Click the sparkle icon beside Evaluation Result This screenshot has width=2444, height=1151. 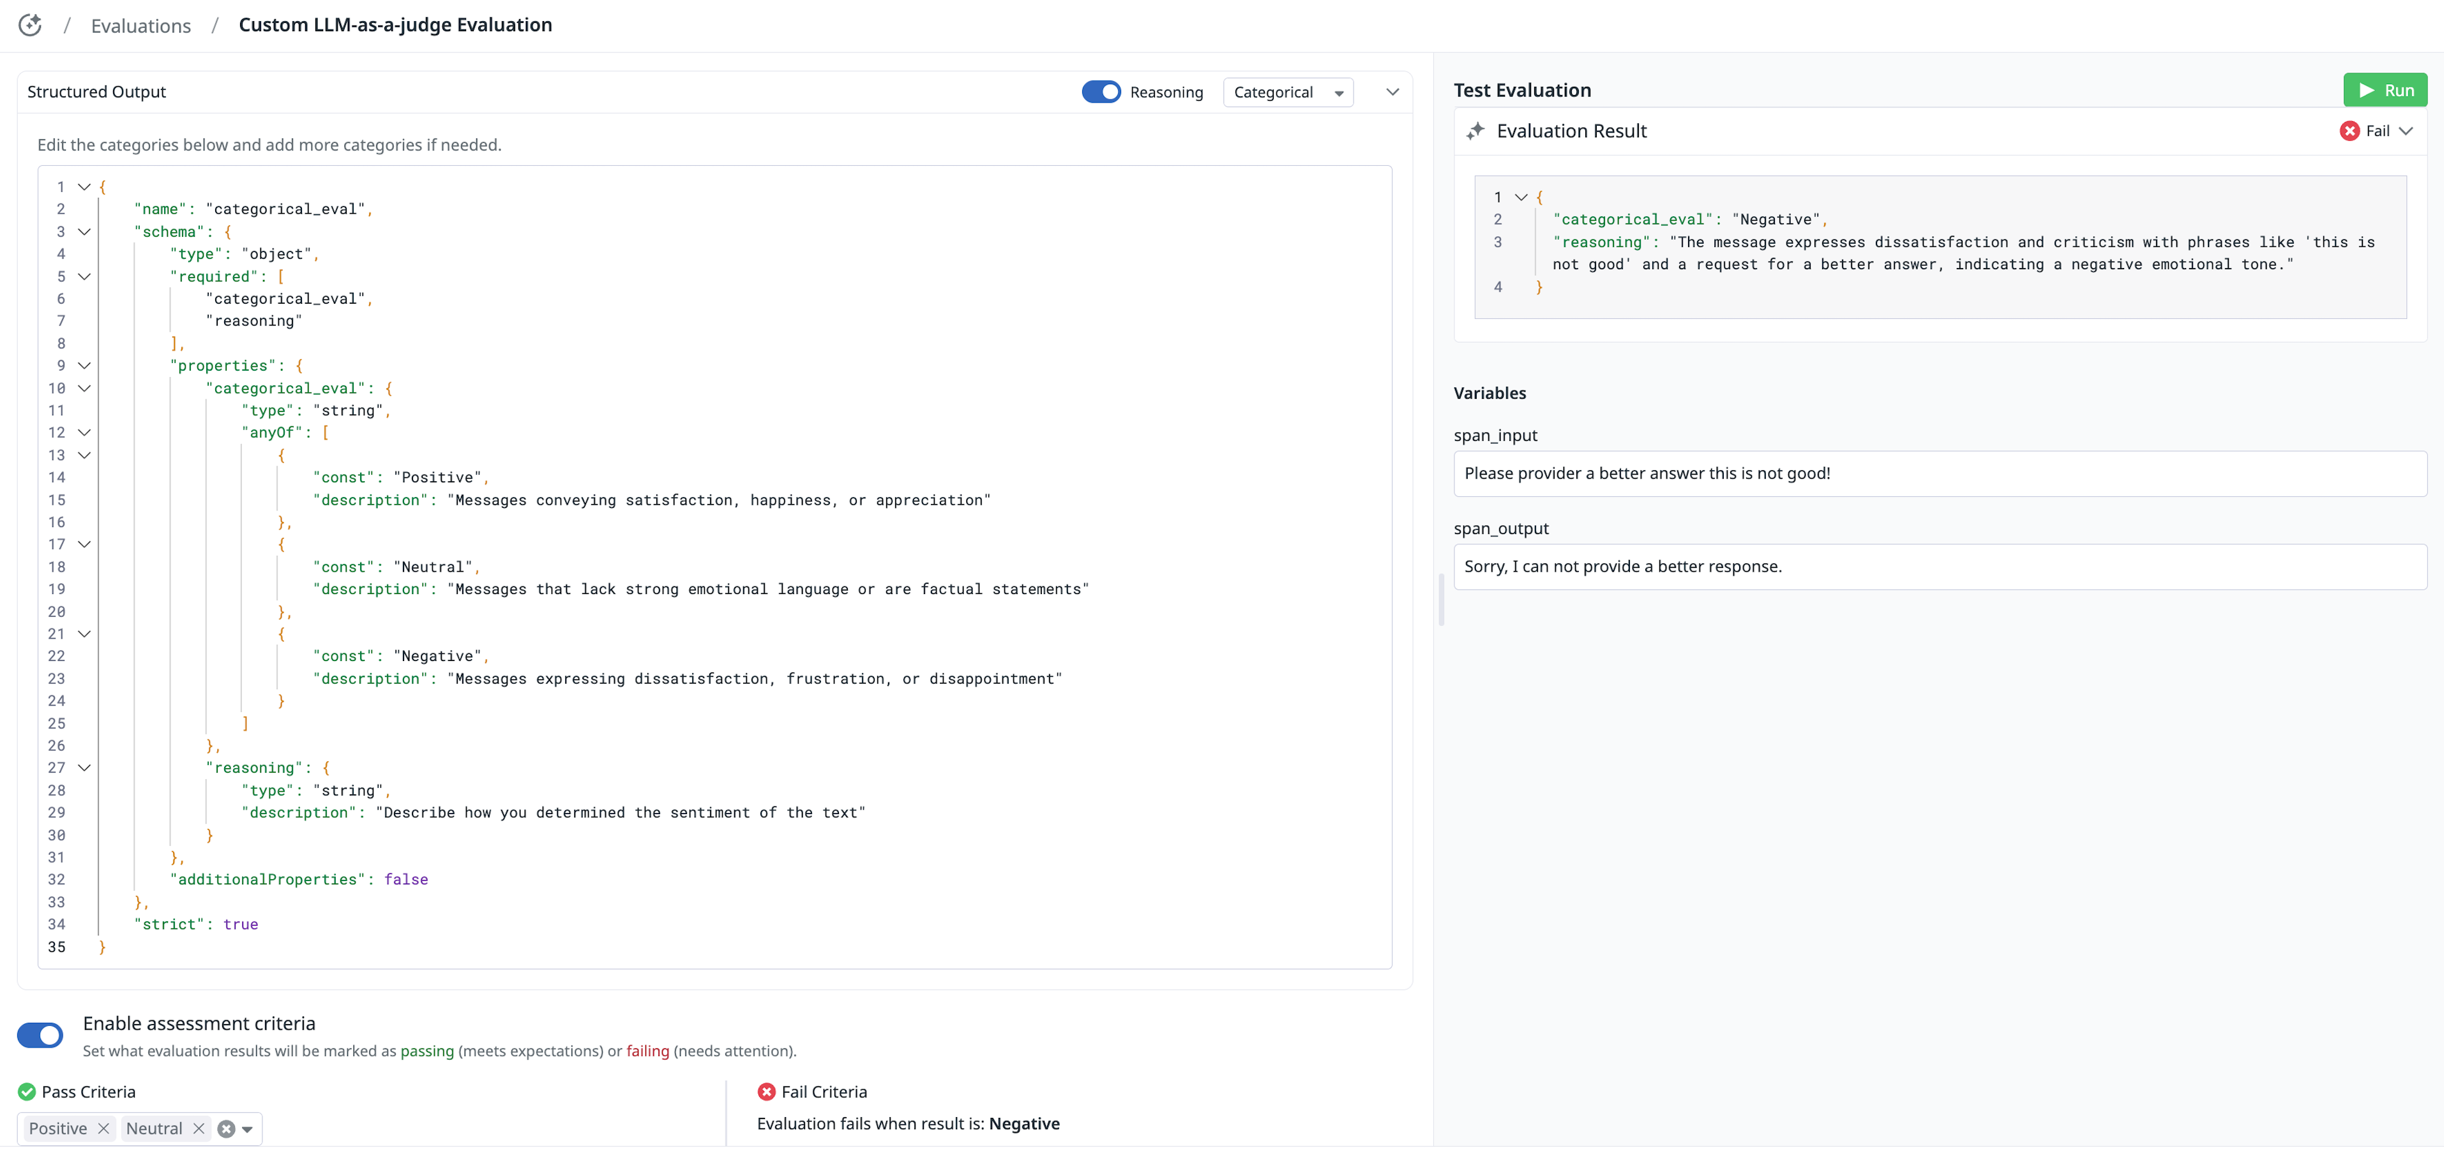coord(1474,131)
